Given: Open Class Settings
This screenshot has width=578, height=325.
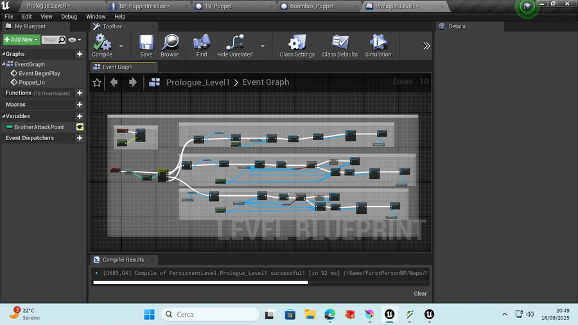Looking at the screenshot, I should pyautogui.click(x=297, y=46).
